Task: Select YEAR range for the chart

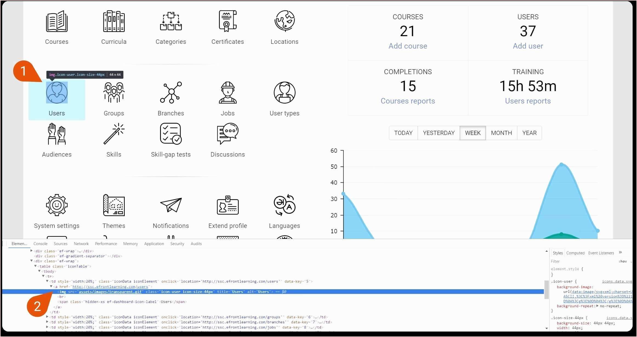Action: click(529, 133)
